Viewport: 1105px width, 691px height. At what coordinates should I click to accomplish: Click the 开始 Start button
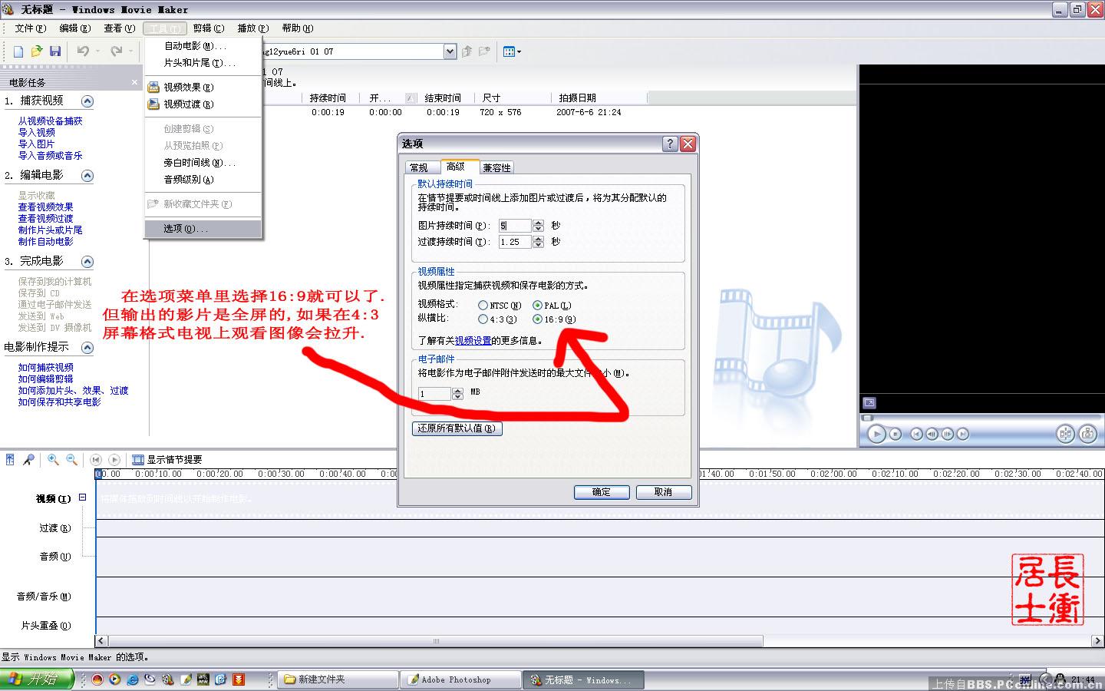click(37, 679)
